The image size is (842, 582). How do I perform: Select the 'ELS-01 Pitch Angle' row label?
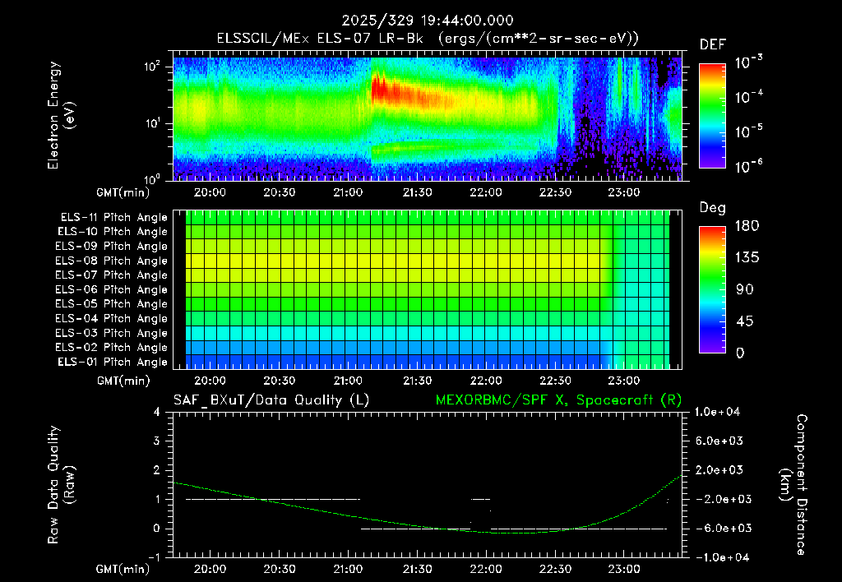(x=112, y=362)
